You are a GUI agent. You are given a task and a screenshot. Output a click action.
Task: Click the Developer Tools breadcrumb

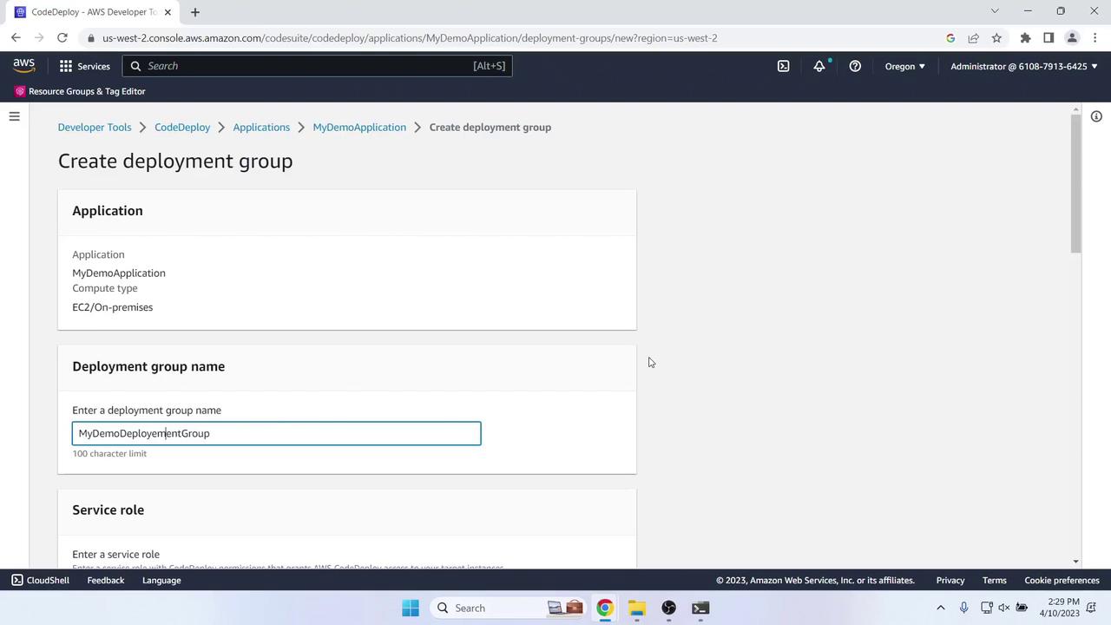tap(95, 127)
